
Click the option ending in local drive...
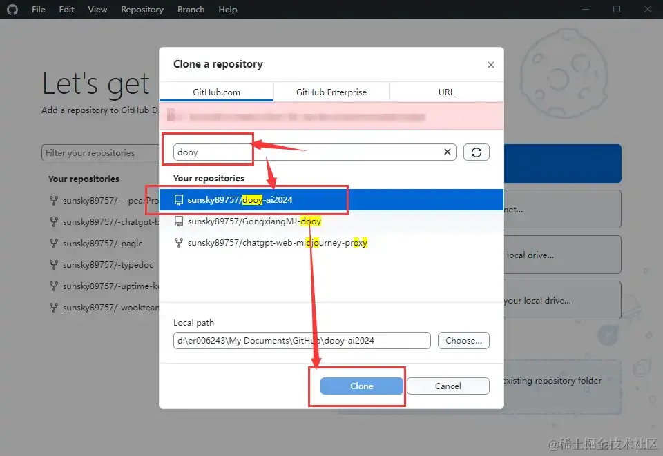(562, 255)
